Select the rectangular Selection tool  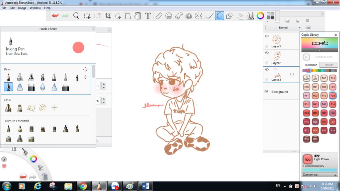point(87,16)
